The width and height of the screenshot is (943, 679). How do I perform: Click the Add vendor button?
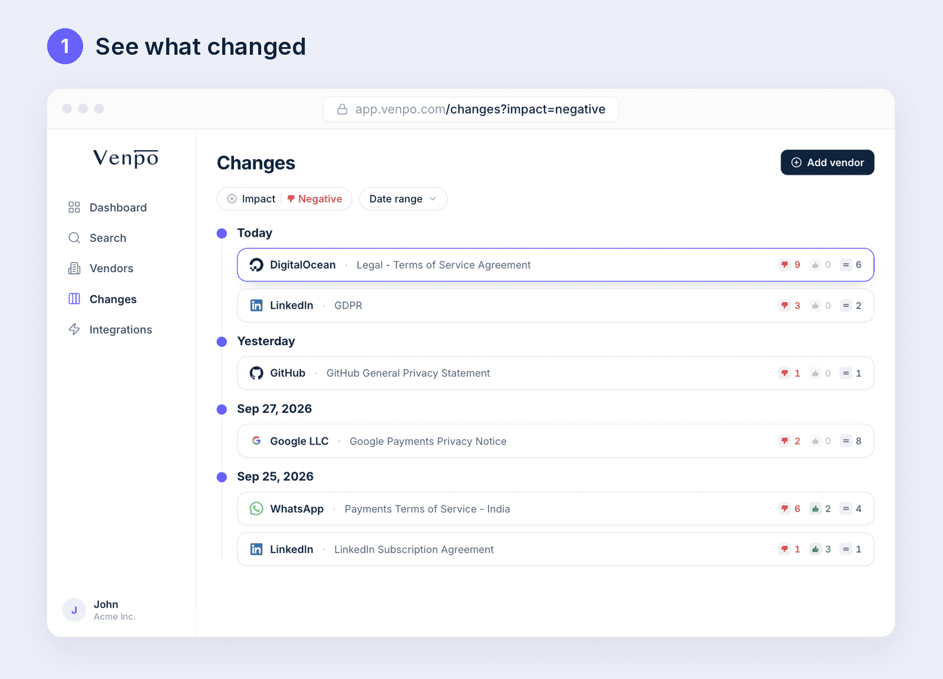pos(827,163)
